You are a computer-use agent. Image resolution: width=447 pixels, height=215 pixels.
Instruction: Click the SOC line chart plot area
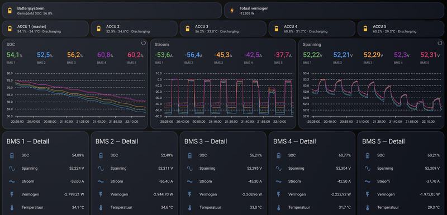coord(80,95)
